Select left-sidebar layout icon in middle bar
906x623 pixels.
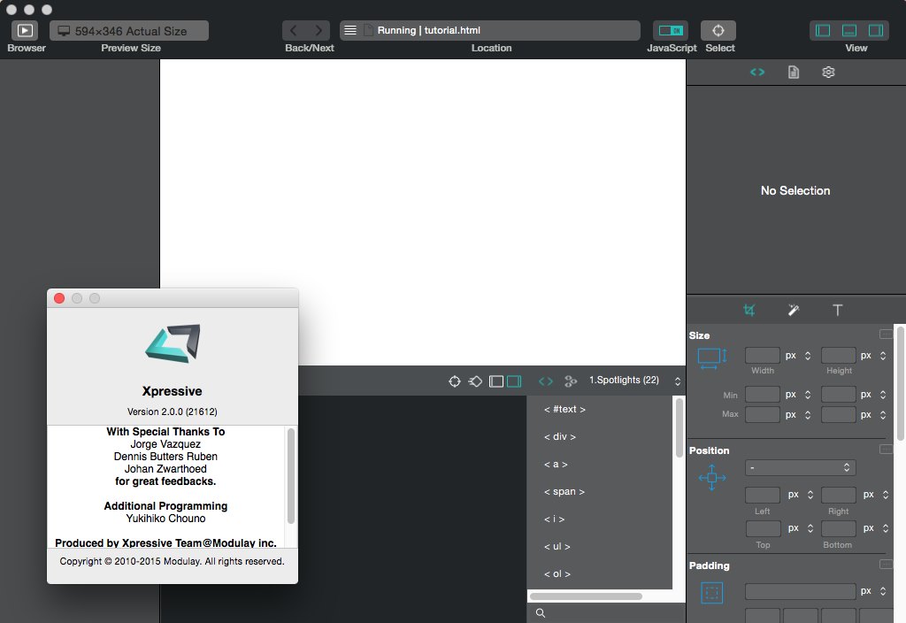point(495,381)
